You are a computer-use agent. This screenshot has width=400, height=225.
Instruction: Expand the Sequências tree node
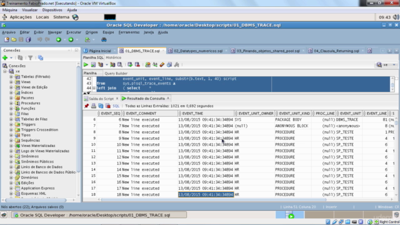(11, 140)
